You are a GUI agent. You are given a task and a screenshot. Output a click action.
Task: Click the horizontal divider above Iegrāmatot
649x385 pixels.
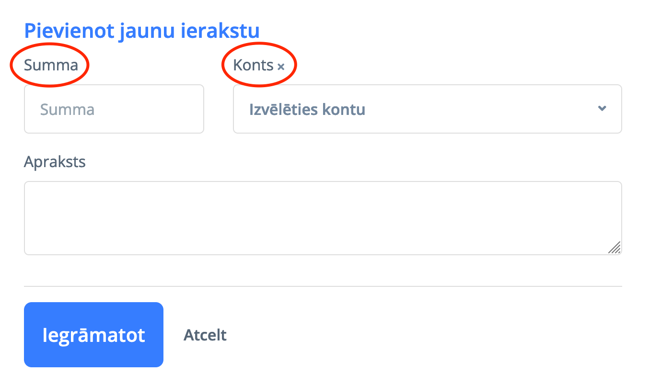tap(323, 286)
